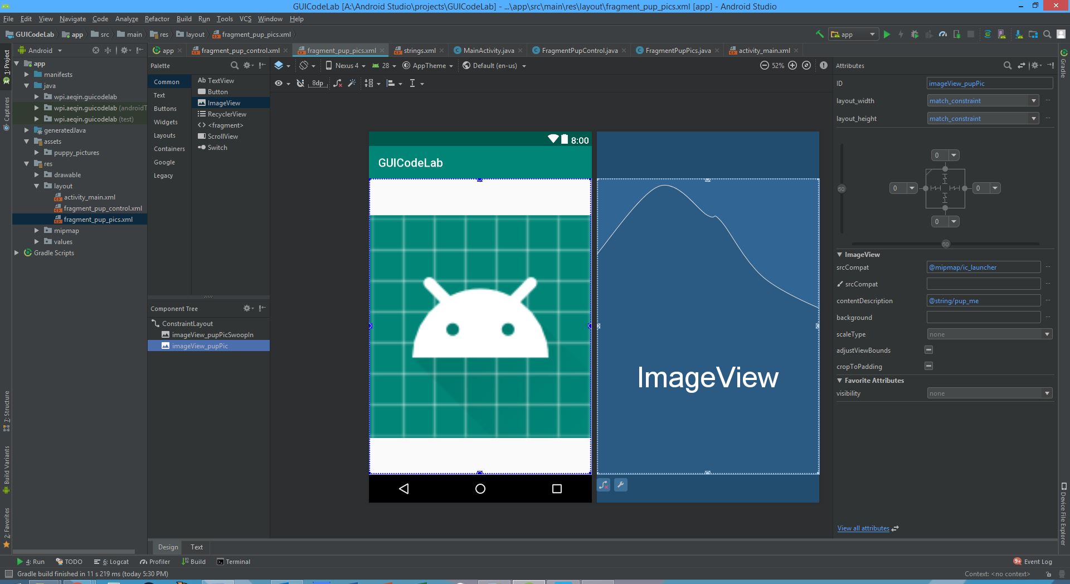The width and height of the screenshot is (1070, 584).
Task: Click View all attributes link
Action: click(x=863, y=528)
